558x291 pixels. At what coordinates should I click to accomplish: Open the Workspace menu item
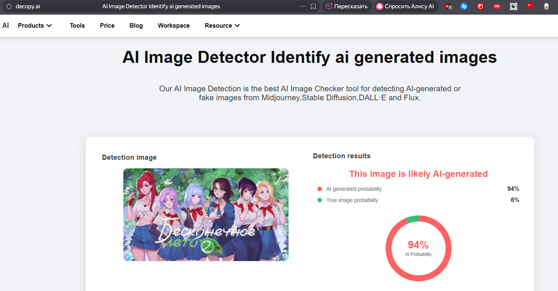[x=174, y=25]
